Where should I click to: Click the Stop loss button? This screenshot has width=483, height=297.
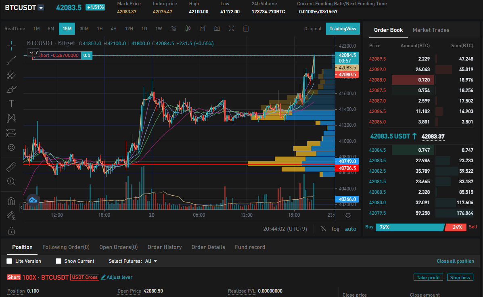(x=460, y=277)
